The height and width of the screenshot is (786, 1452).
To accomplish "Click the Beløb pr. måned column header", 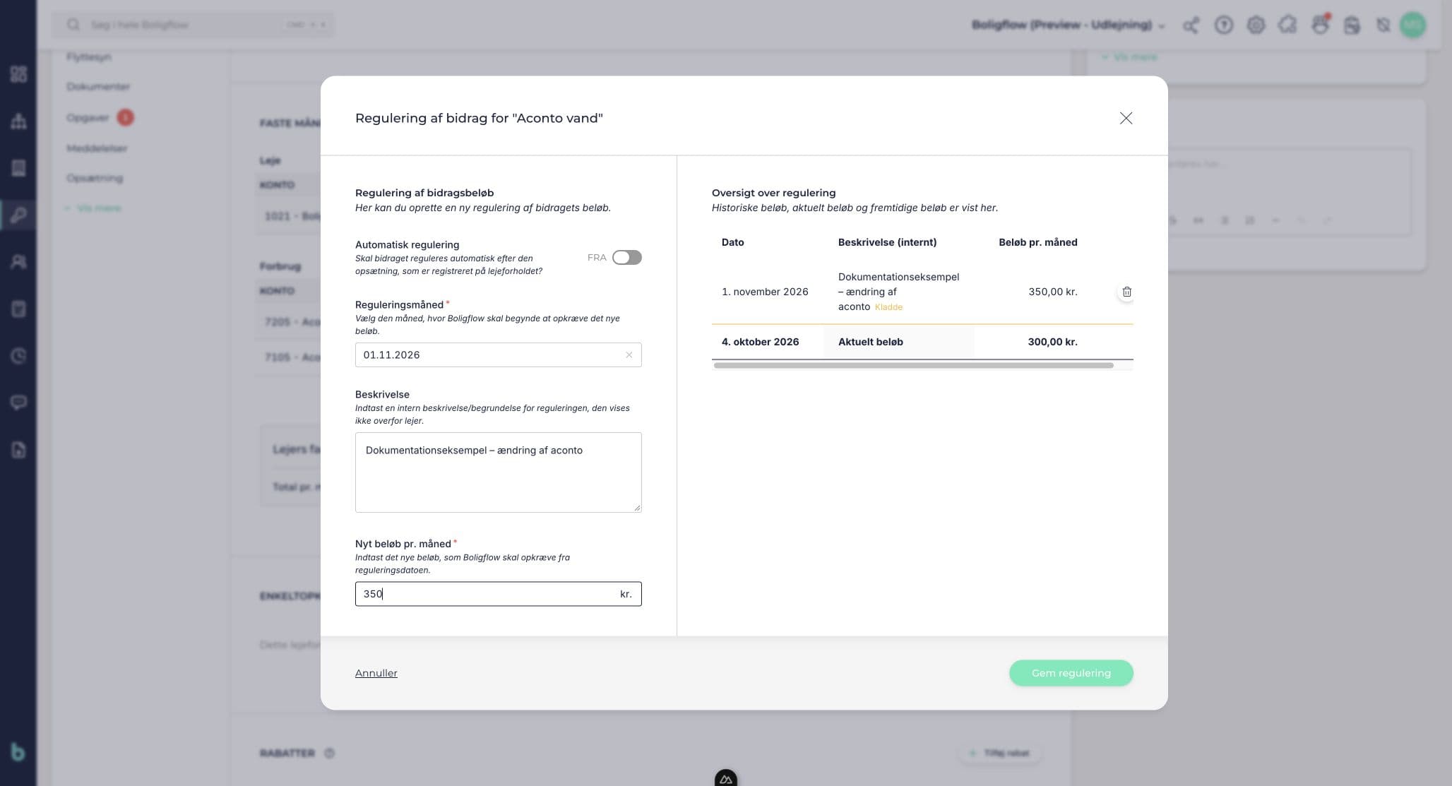I will [x=1037, y=242].
